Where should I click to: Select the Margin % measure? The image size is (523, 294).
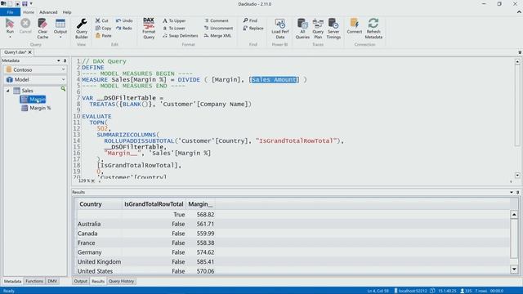coord(36,108)
